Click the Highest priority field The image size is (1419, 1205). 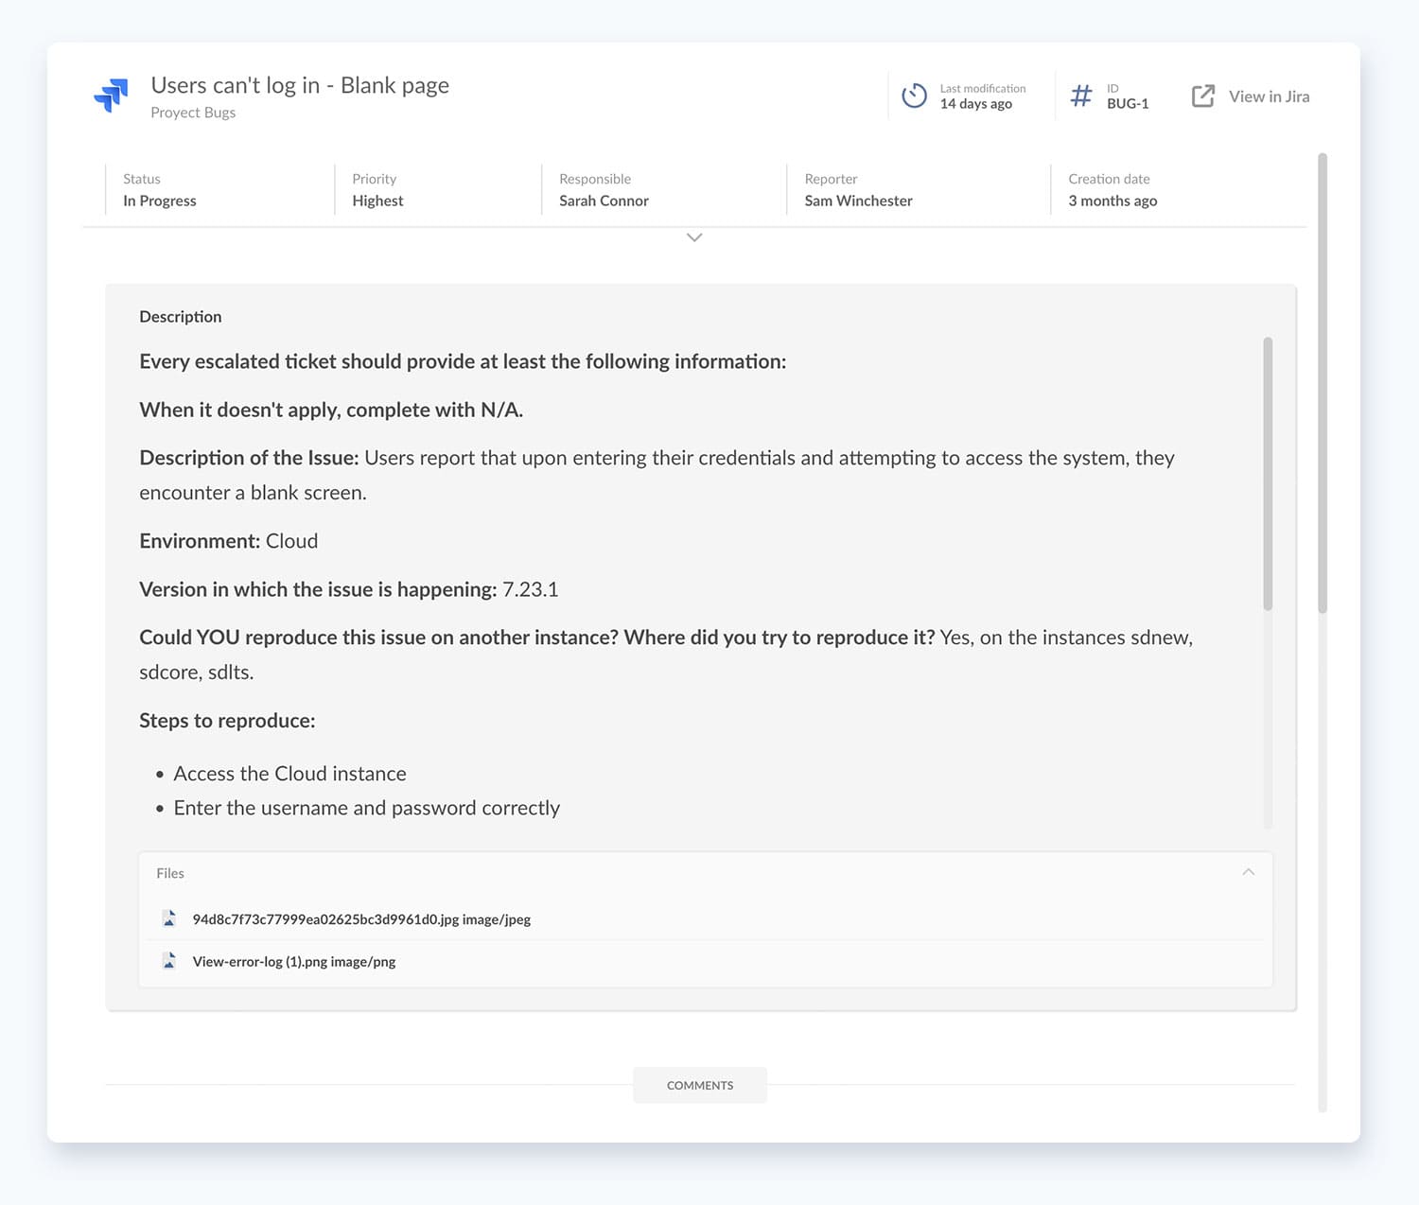click(x=377, y=200)
